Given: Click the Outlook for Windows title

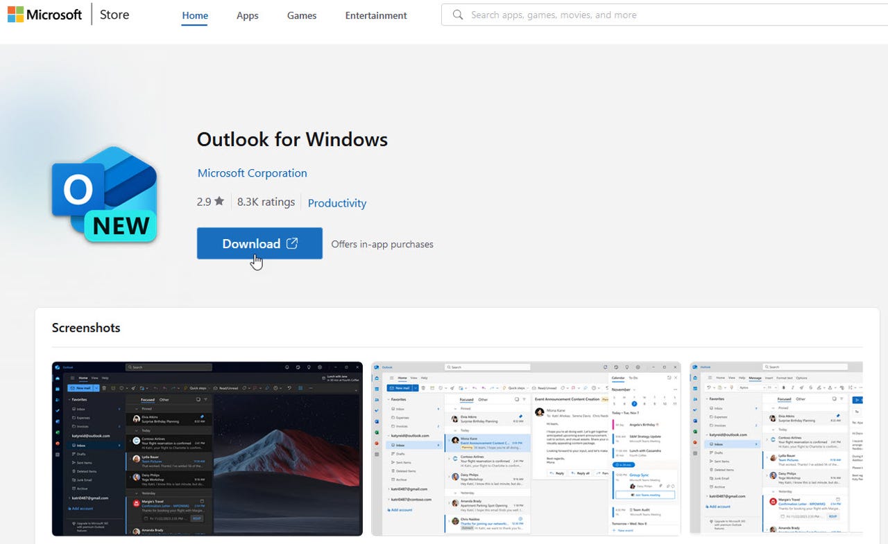Looking at the screenshot, I should (292, 139).
